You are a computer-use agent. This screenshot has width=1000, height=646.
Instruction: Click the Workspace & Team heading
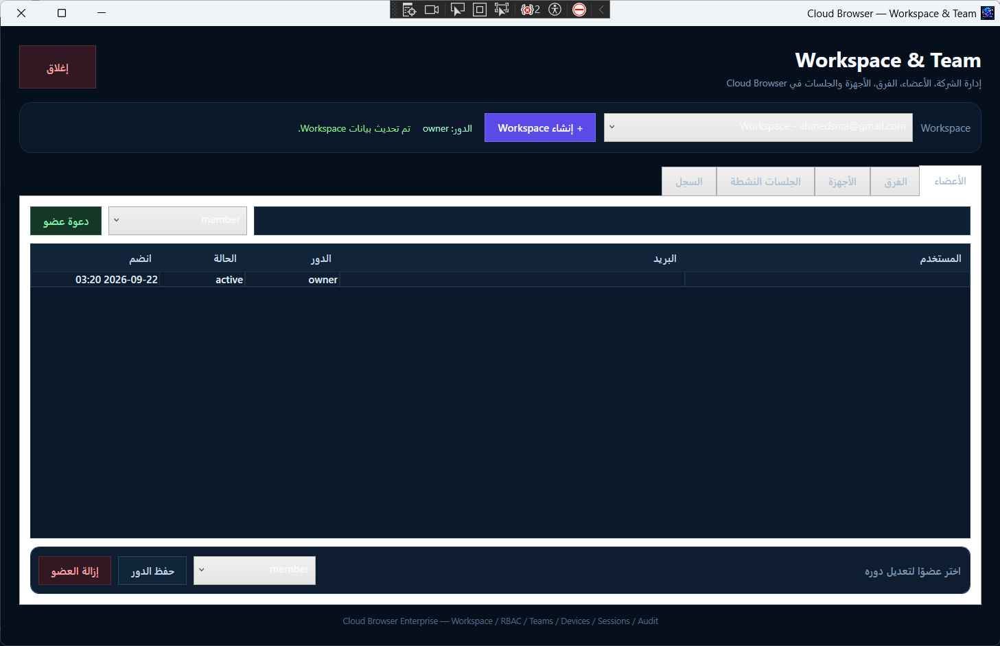tap(888, 60)
